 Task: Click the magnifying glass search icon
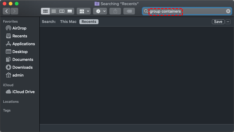click(x=146, y=11)
